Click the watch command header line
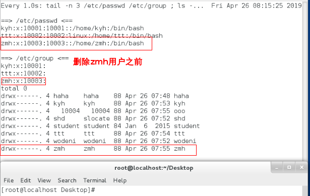The height and width of the screenshot is (196, 310). [151, 6]
